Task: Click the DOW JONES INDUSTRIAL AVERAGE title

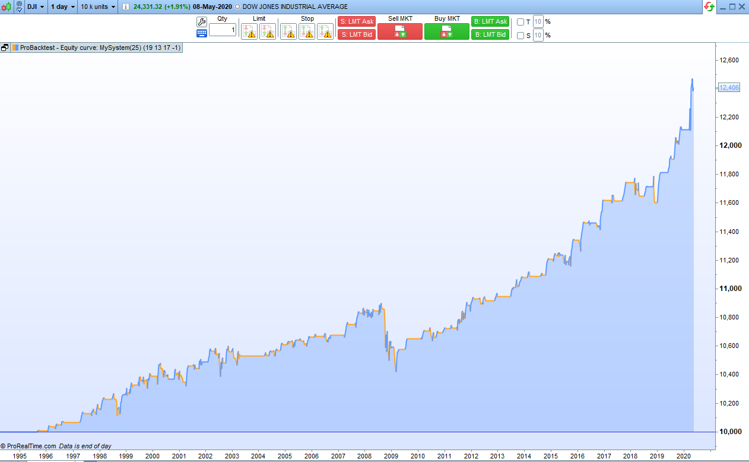Action: 295,7
